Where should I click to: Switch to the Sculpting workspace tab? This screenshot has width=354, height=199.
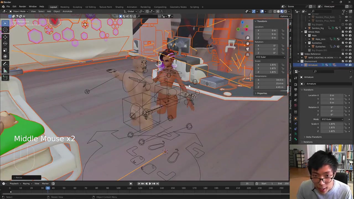click(x=77, y=7)
